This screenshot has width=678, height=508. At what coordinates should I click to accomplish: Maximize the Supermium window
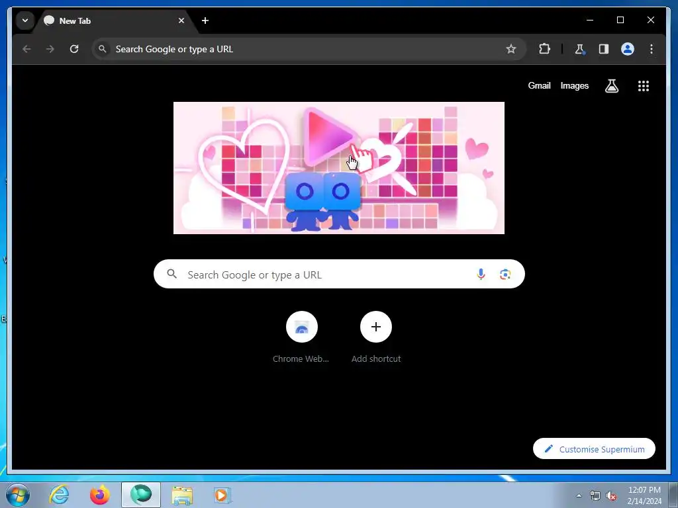(620, 20)
